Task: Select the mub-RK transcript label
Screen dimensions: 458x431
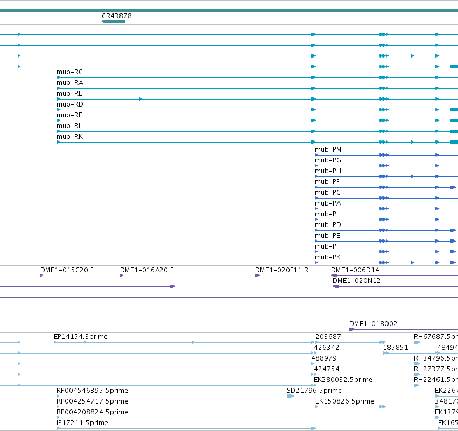Action: pyautogui.click(x=69, y=137)
